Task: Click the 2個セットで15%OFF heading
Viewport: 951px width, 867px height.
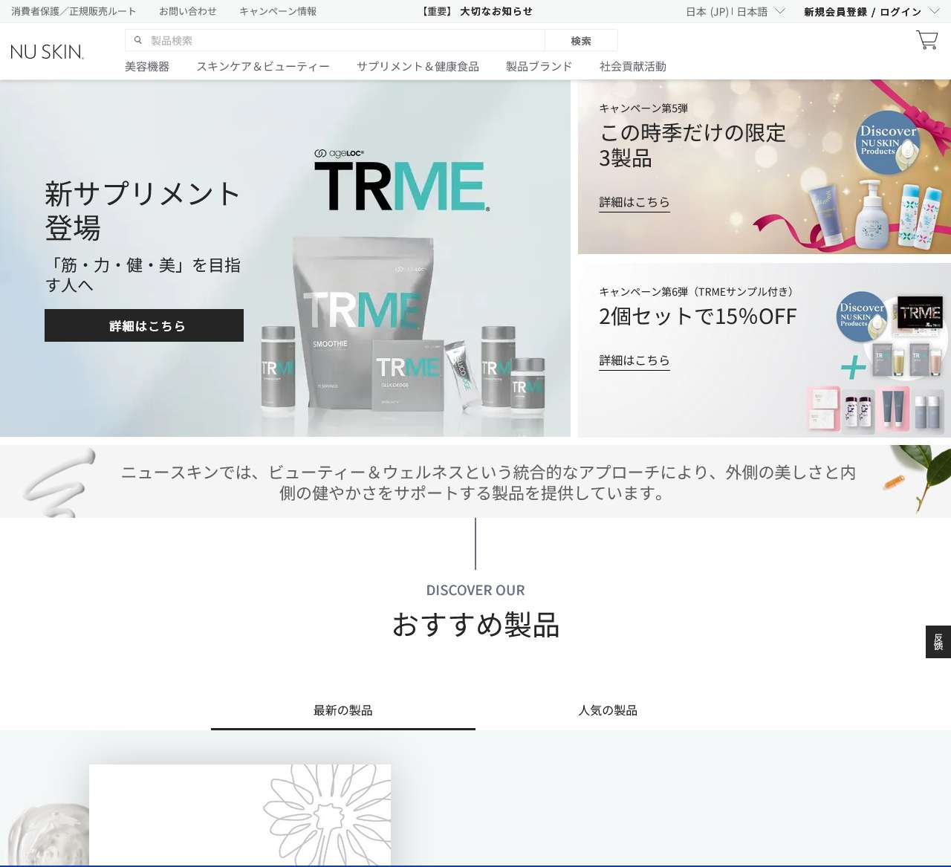Action: point(698,316)
